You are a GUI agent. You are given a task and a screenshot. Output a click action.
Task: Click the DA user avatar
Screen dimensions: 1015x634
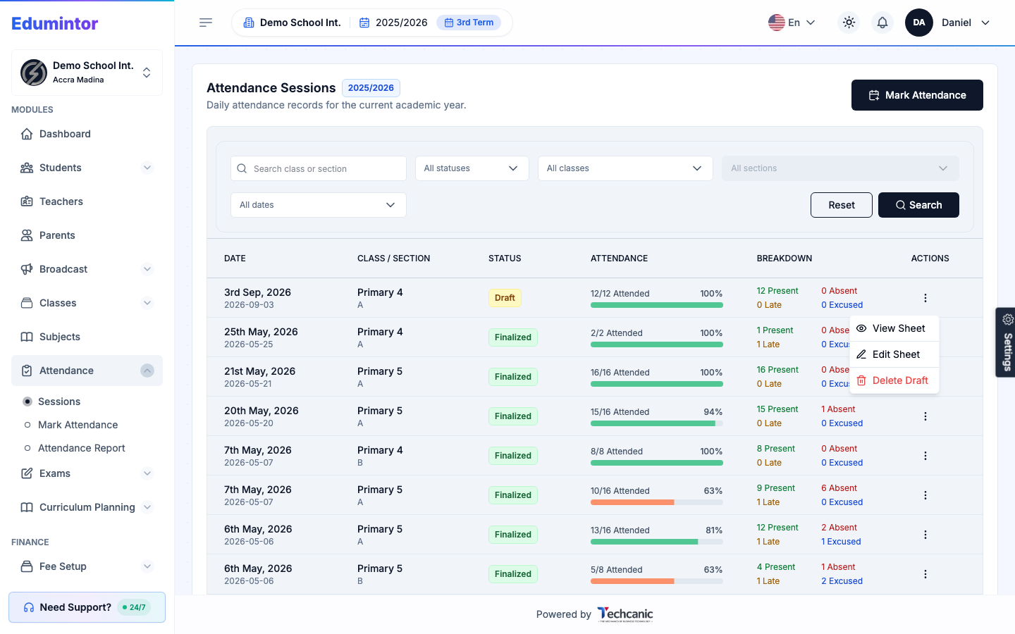919,23
